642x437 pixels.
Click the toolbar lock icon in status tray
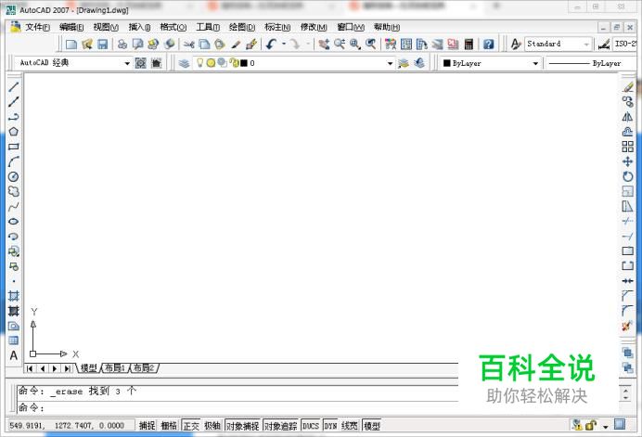590,426
